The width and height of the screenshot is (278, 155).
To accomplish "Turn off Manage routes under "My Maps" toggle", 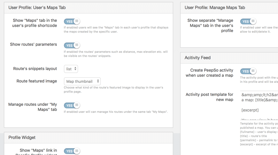I will [x=72, y=105].
